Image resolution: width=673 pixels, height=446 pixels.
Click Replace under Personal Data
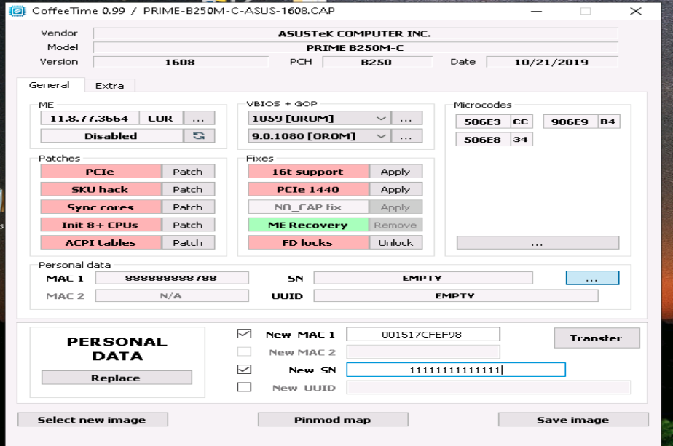(x=117, y=378)
